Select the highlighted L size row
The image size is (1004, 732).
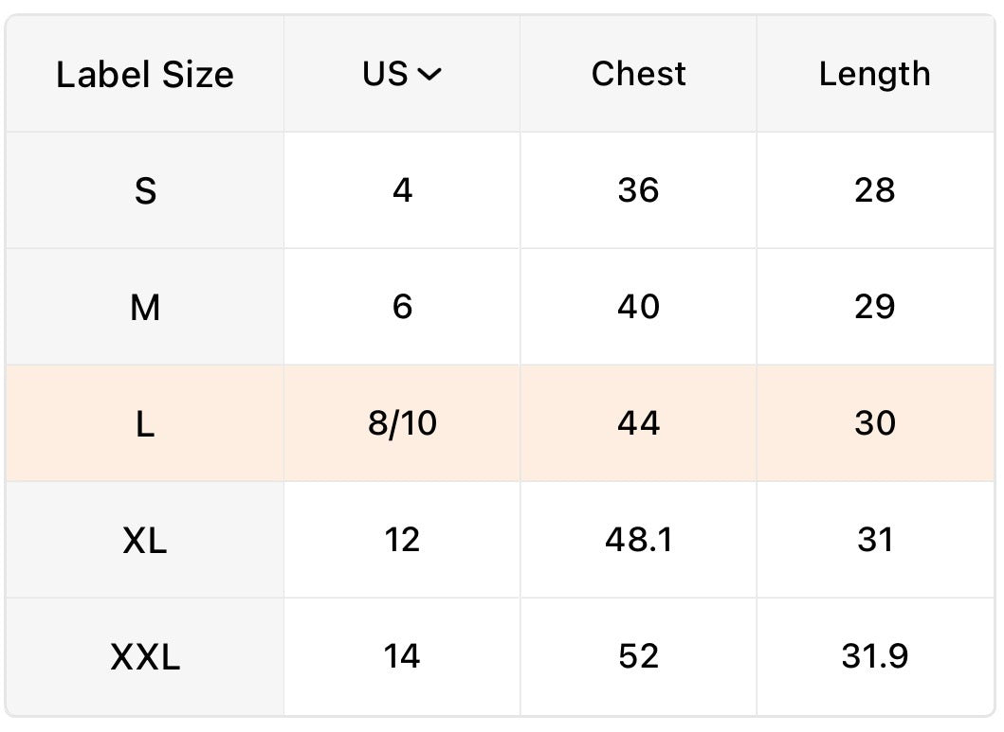point(500,423)
